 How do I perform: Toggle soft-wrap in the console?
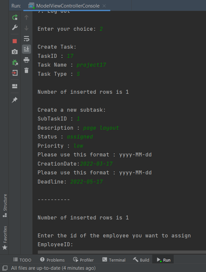tap(26, 38)
